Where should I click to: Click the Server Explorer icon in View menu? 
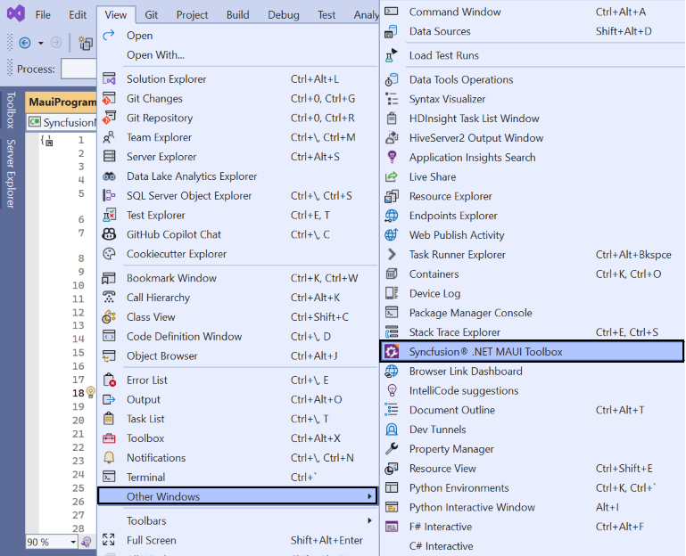[x=109, y=157]
